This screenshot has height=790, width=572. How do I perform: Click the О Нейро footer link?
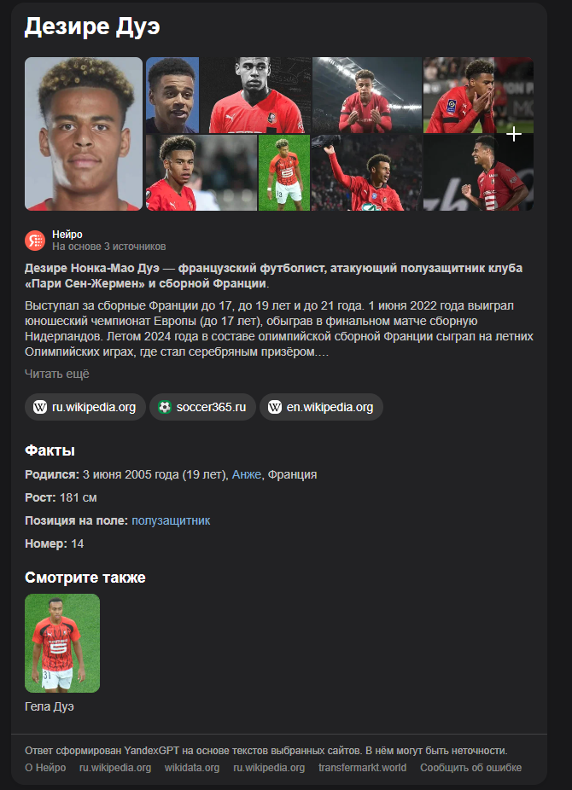(x=45, y=768)
